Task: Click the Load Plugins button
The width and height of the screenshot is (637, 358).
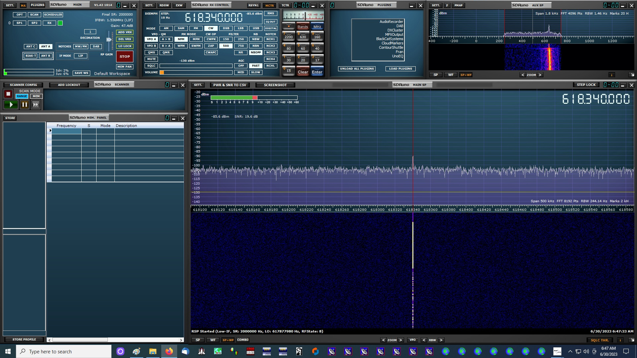Action: pyautogui.click(x=400, y=69)
